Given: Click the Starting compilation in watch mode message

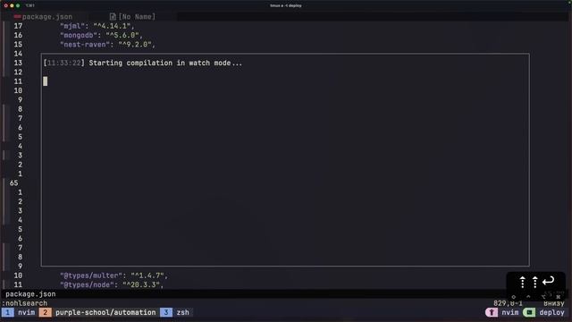Looking at the screenshot, I should coord(165,63).
